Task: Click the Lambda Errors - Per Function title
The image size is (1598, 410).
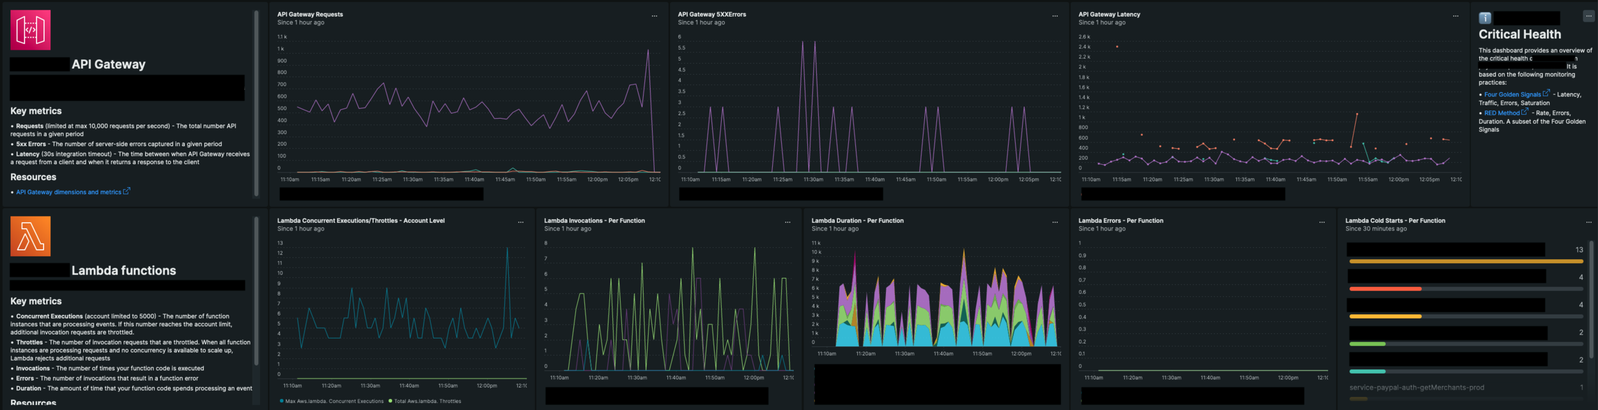Action: (x=1121, y=220)
